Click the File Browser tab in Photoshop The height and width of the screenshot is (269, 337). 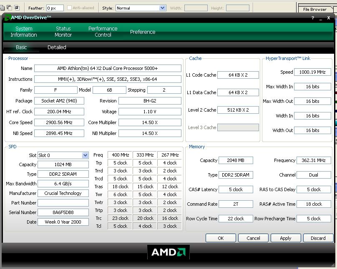[x=315, y=10]
